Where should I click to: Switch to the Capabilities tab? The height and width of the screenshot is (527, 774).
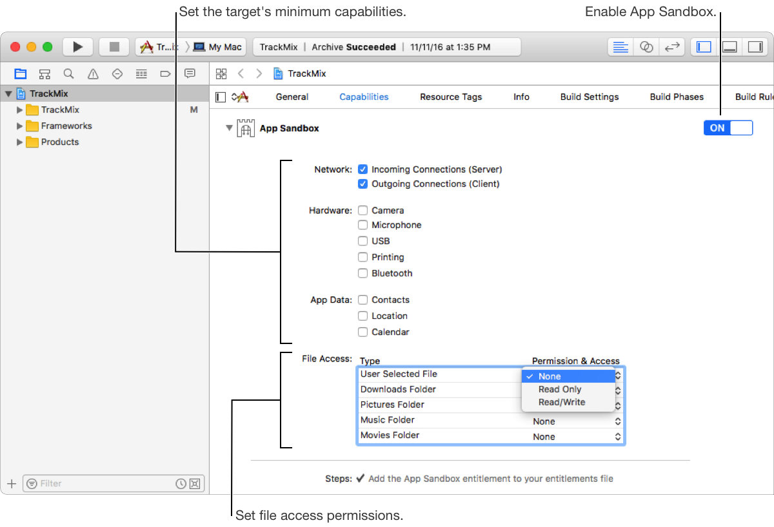[x=364, y=97]
